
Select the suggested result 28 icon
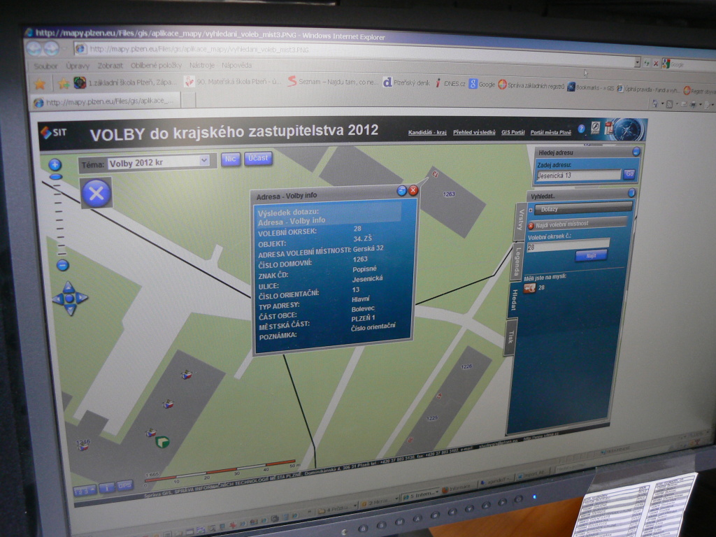coord(529,288)
